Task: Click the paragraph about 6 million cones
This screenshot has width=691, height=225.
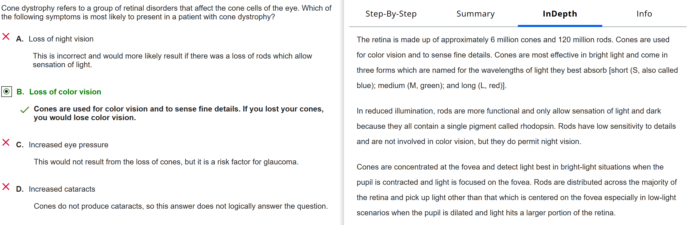Action: tap(517, 63)
